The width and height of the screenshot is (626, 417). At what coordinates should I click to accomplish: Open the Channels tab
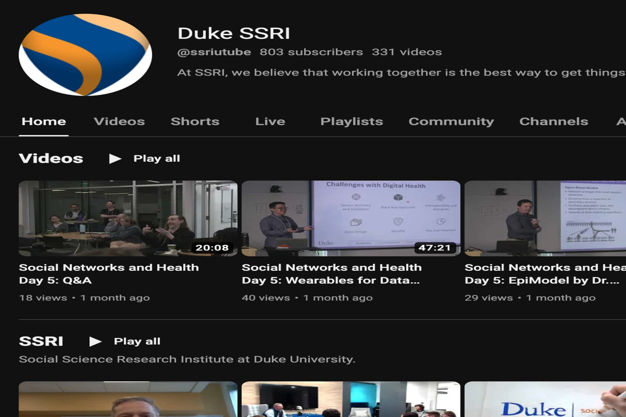click(554, 122)
